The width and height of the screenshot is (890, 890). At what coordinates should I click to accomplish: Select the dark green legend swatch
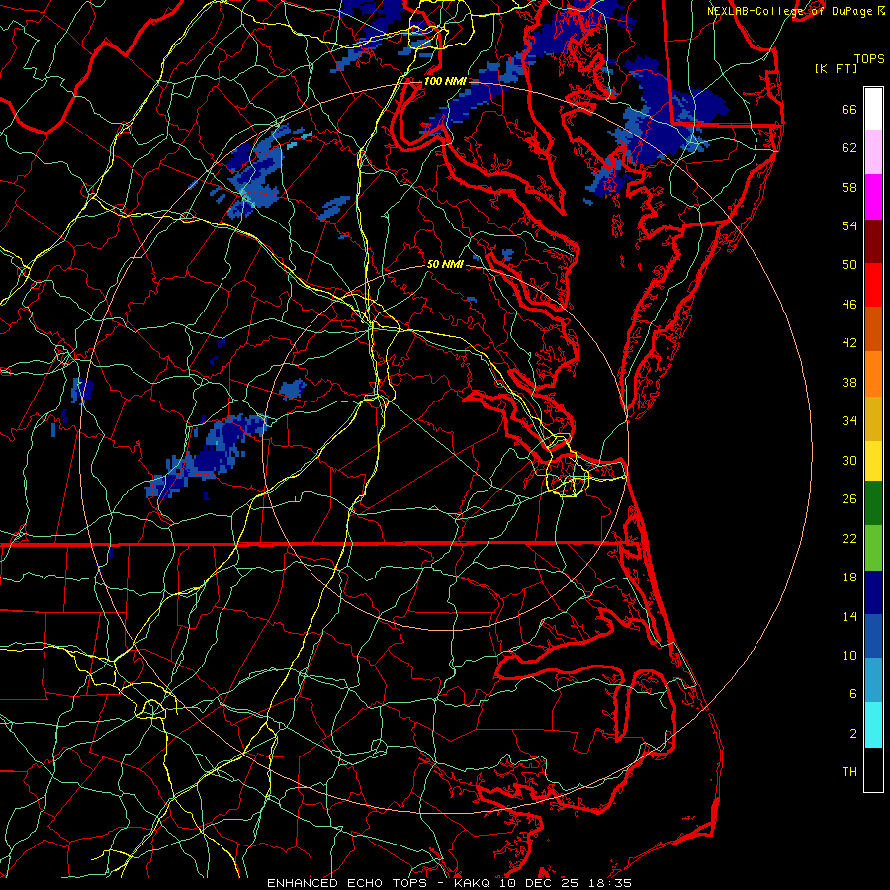pyautogui.click(x=873, y=503)
